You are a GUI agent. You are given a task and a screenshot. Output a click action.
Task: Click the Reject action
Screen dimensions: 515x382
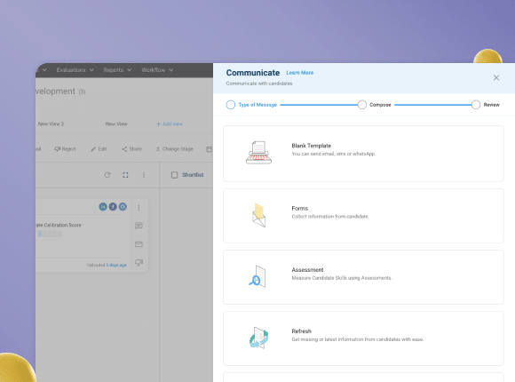click(x=65, y=149)
